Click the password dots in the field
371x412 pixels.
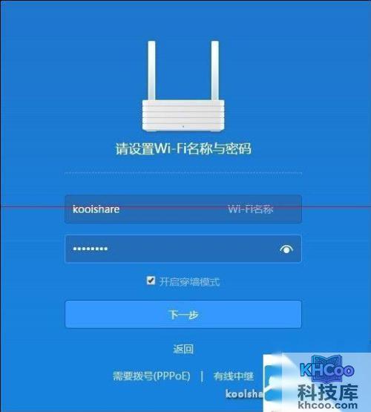point(90,249)
